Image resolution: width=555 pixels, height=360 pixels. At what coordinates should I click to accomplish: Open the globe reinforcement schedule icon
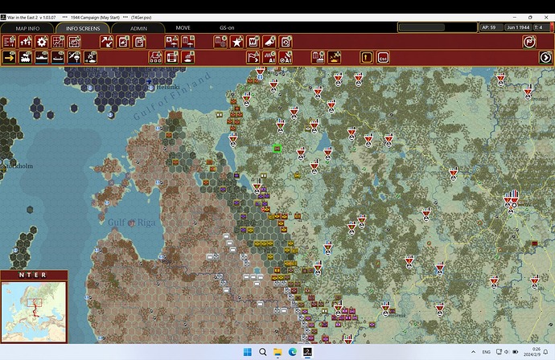220,42
